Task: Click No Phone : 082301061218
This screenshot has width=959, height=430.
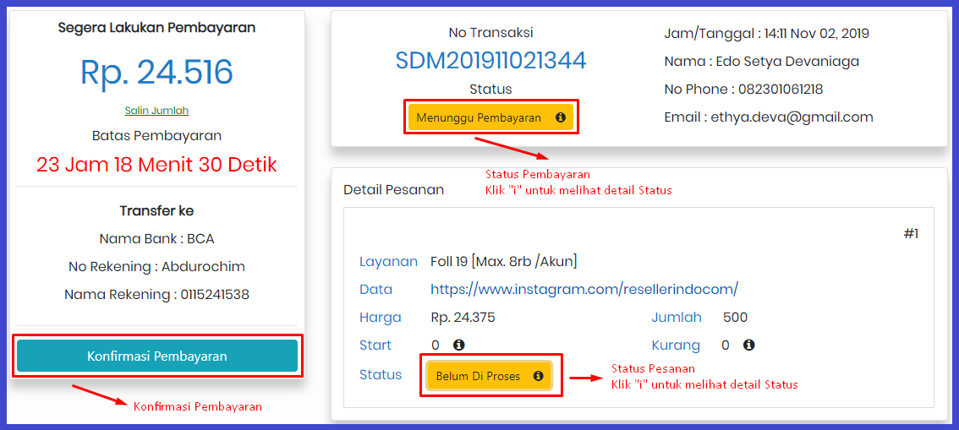Action: coord(743,90)
